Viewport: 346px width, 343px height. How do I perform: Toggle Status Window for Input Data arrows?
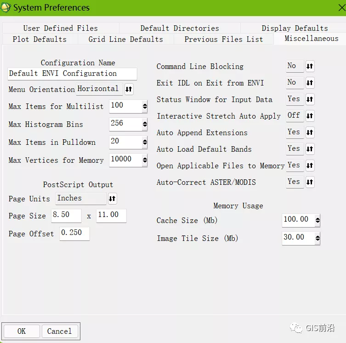tap(310, 99)
